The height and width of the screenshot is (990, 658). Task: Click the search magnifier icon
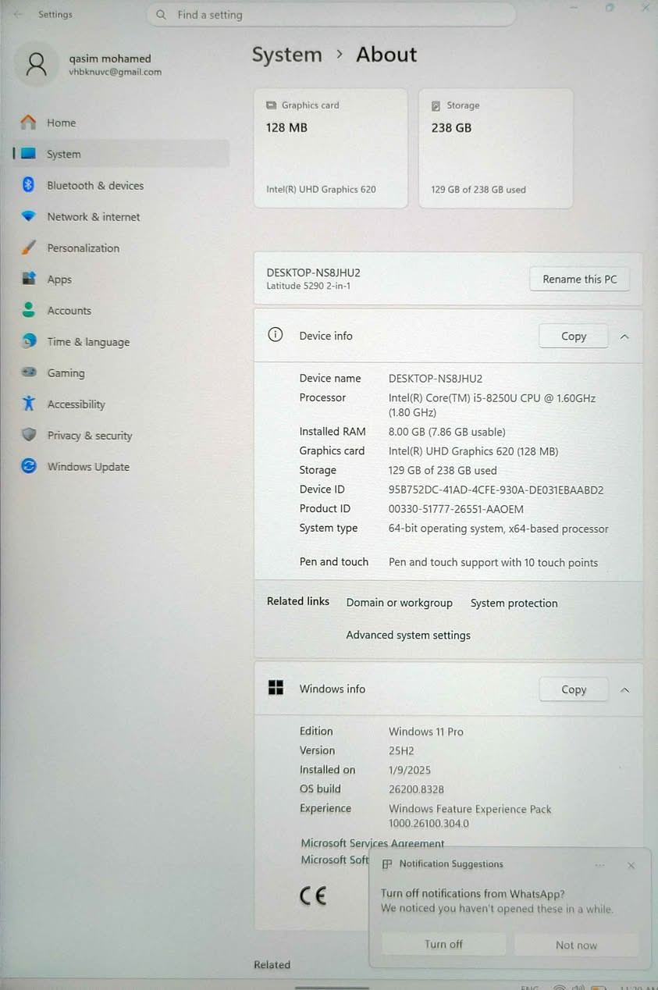pos(161,15)
